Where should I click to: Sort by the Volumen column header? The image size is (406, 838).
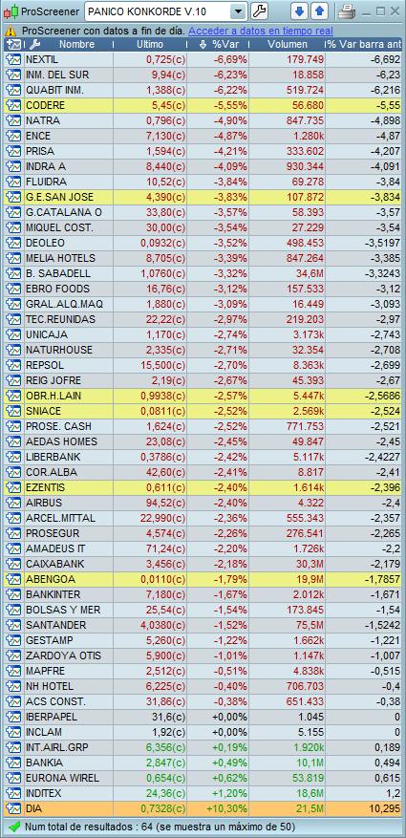pos(288,45)
